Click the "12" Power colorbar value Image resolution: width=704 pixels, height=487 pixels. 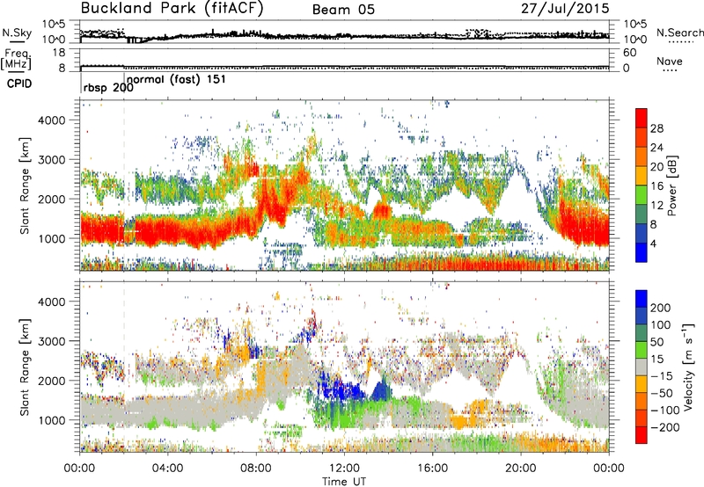tap(656, 206)
